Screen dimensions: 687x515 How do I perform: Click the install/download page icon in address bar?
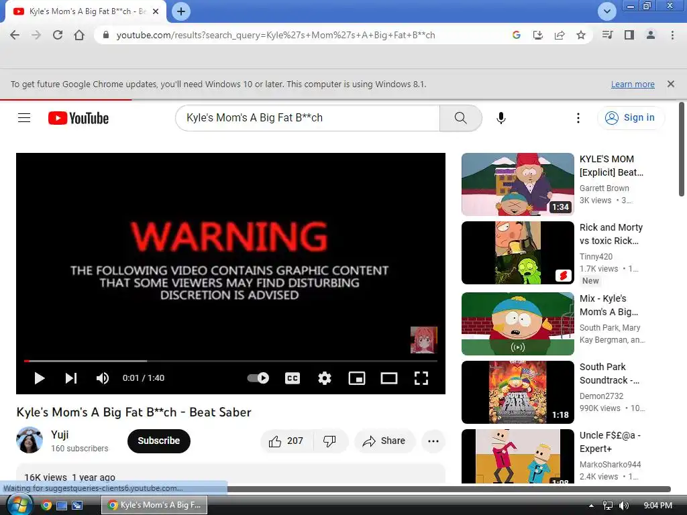pos(538,35)
